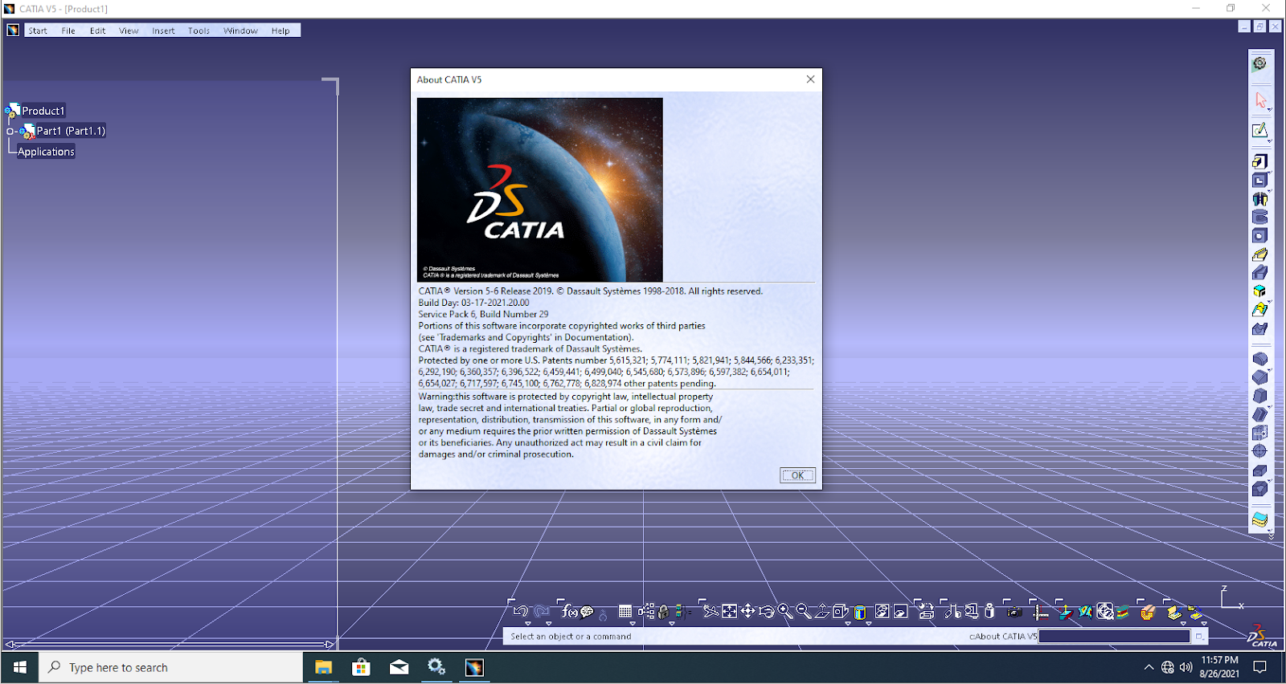Expand the Part1 (Part1.1) tree node
Viewport: 1286px width, 684px height.
(x=10, y=131)
